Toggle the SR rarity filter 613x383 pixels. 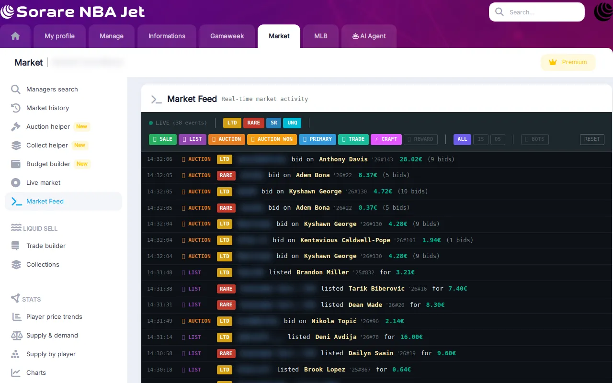pyautogui.click(x=273, y=123)
